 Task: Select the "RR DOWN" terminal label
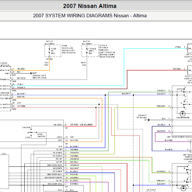[x=57, y=156]
